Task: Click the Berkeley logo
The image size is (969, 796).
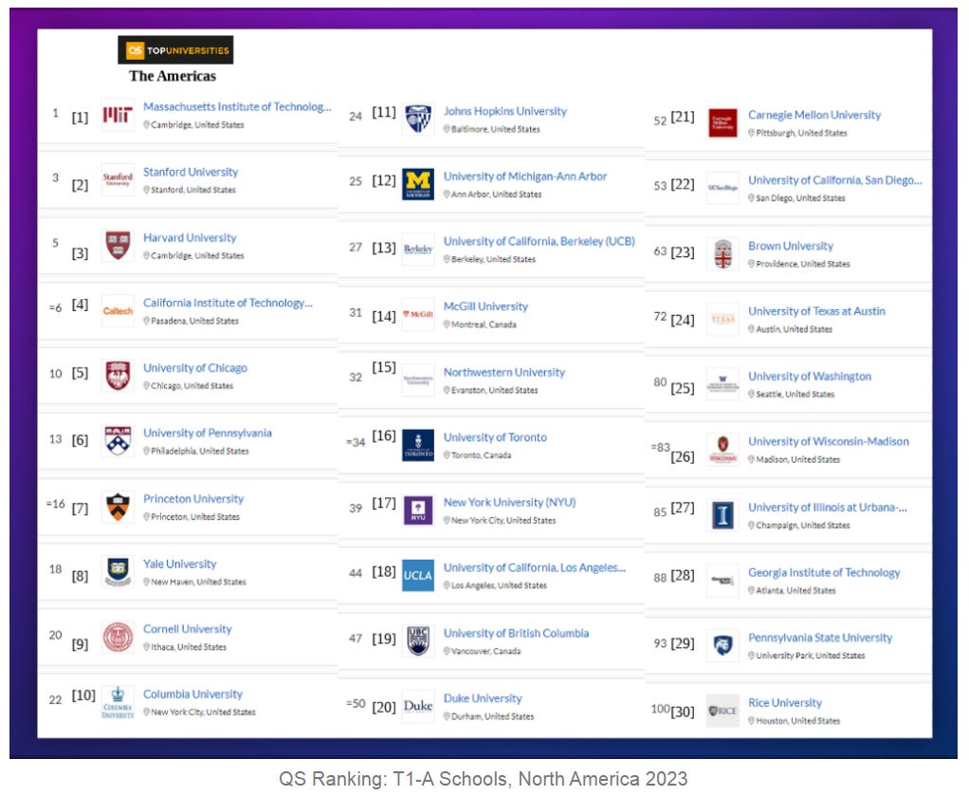Action: pos(418,250)
